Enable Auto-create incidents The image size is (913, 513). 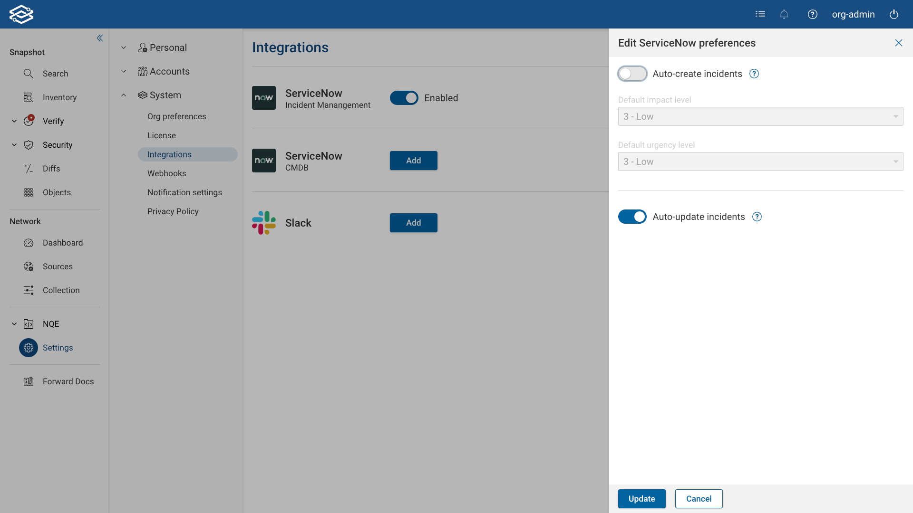coord(632,74)
